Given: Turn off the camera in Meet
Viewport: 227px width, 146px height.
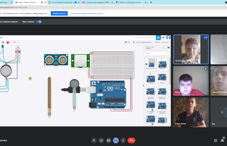Looking at the screenshot, I should pyautogui.click(x=101, y=140).
